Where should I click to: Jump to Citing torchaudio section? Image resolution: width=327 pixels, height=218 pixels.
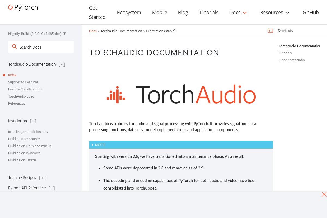click(292, 60)
